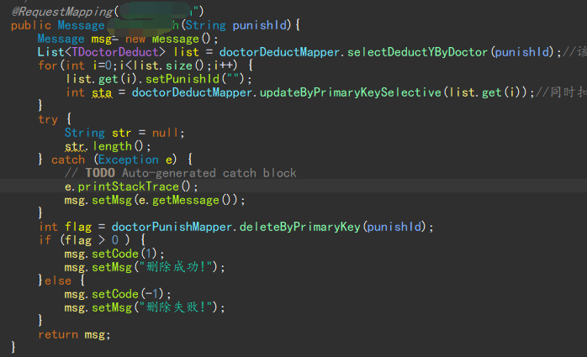This screenshot has width=587, height=357.
Task: Click 'TDoctorDeduct' generic type name
Action: pyautogui.click(x=115, y=52)
